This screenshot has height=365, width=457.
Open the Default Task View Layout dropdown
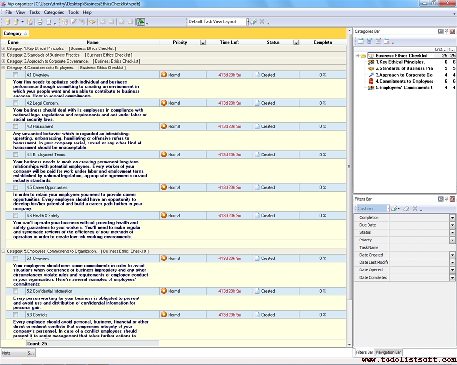(248, 22)
